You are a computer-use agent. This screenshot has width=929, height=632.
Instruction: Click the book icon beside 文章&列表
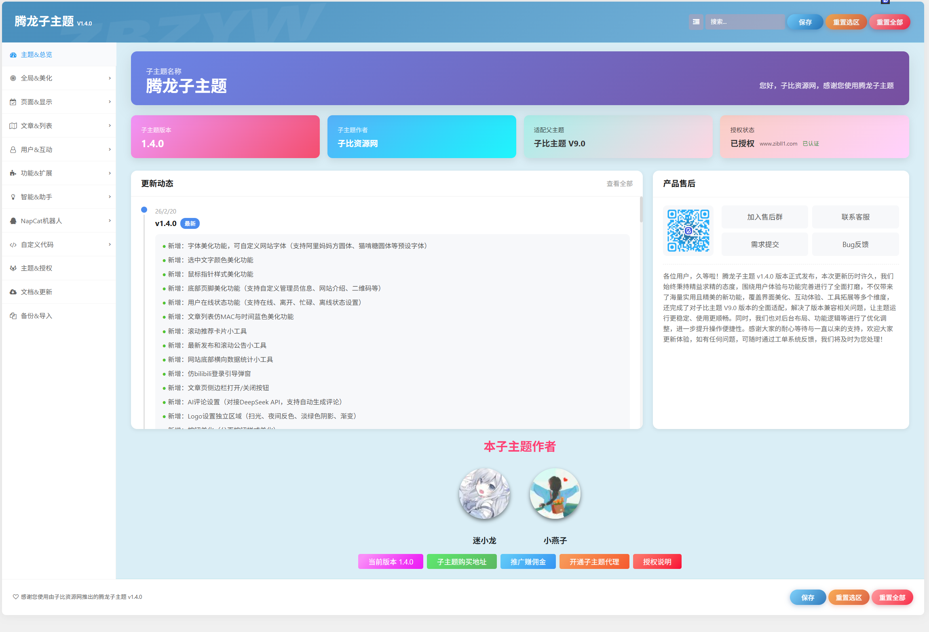pos(13,126)
